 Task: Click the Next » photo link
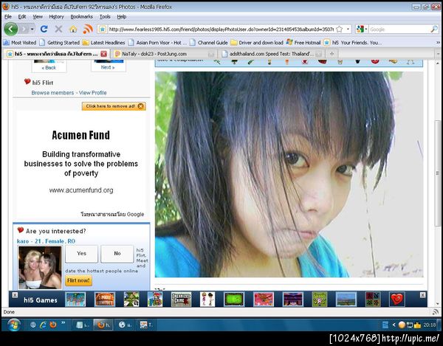108,67
